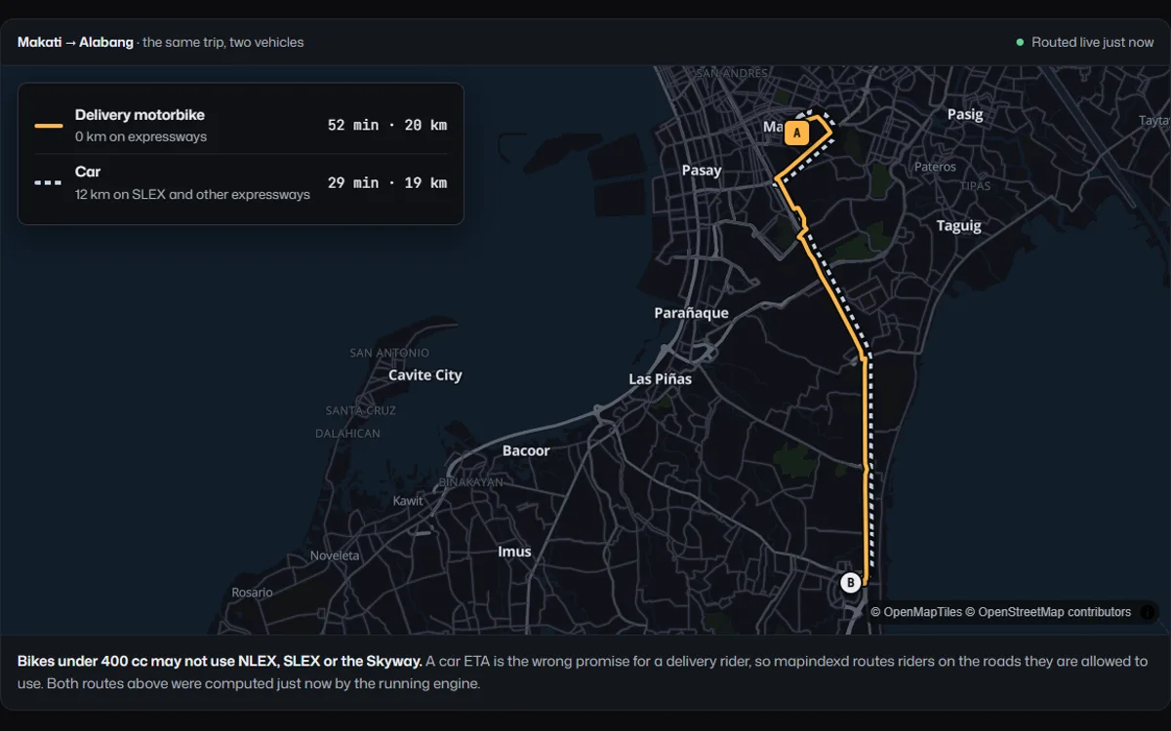Toggle the map attribution info icon
1171x731 pixels.
click(1148, 612)
